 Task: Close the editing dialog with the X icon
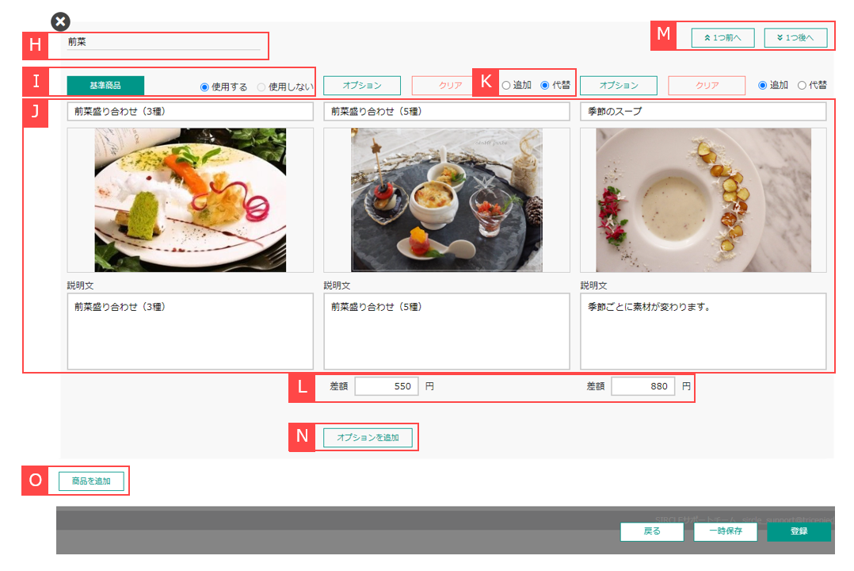59,21
